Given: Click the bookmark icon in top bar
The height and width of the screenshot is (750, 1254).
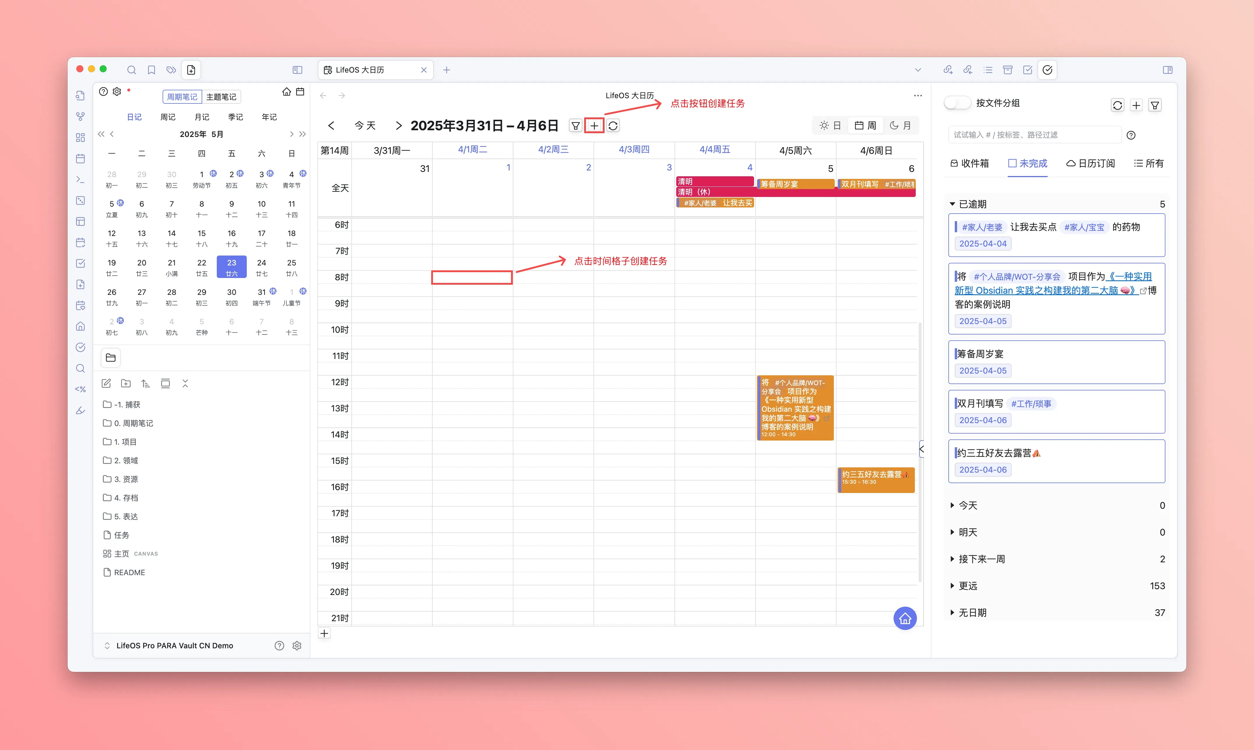Looking at the screenshot, I should click(151, 70).
